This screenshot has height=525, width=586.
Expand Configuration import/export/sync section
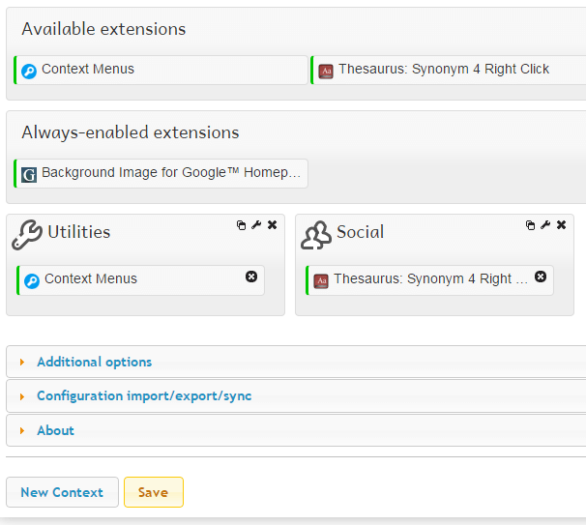click(x=144, y=395)
